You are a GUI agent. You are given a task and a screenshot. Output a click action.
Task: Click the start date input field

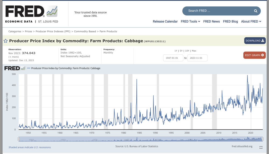point(173,58)
